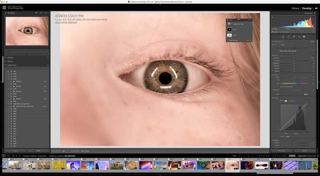Image resolution: width=320 pixels, height=176 pixels.
Task: Go back with the filmstrip left arrow
Action: click(x=17, y=156)
